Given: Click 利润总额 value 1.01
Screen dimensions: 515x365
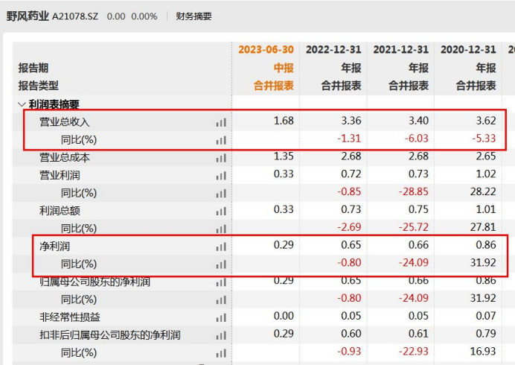Looking at the screenshot, I should coord(486,209).
